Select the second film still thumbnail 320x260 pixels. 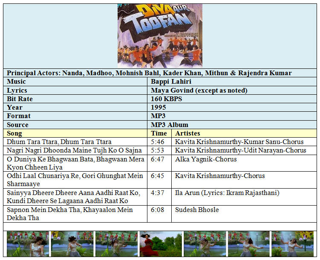tap(72, 244)
